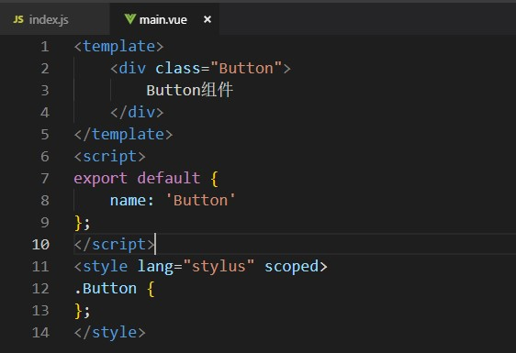Click the "Button" class string on line 2
The height and width of the screenshot is (353, 516).
pyautogui.click(x=246, y=69)
